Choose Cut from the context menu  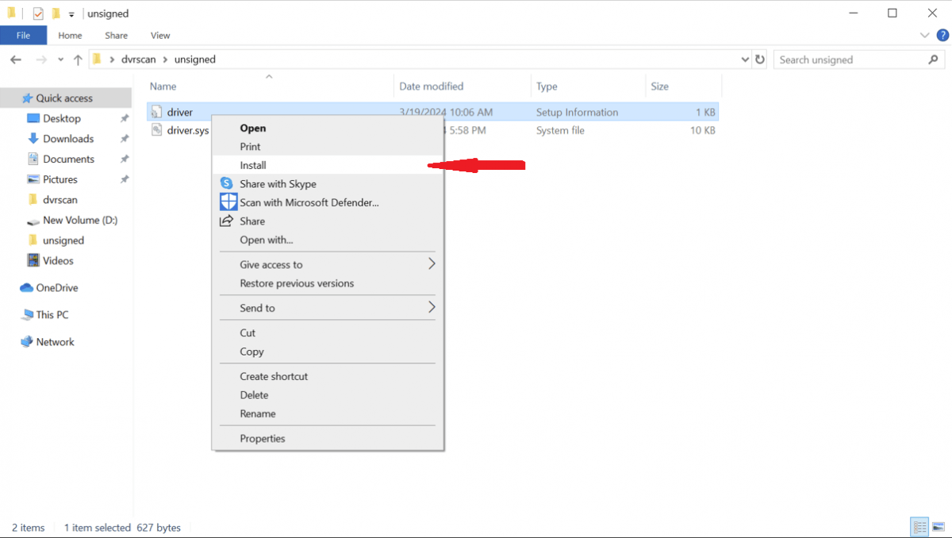tap(327, 333)
